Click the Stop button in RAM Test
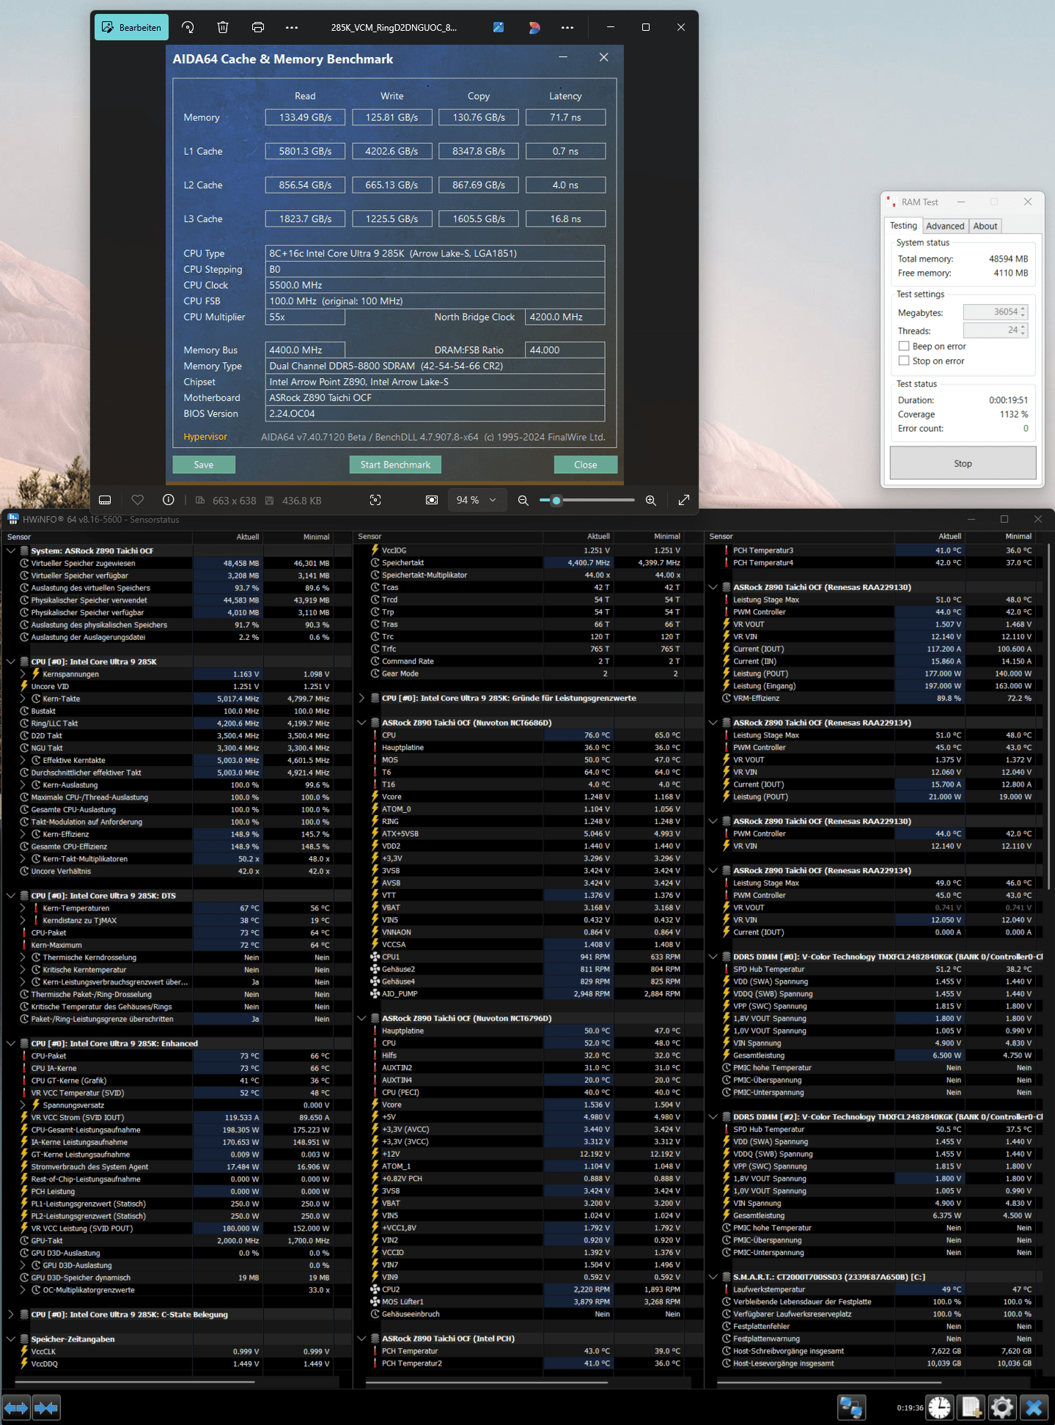The image size is (1055, 1425). point(963,463)
